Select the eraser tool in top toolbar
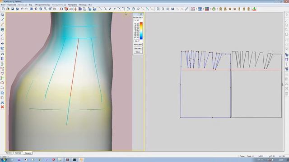The height and width of the screenshot is (162, 289). coord(138,9)
